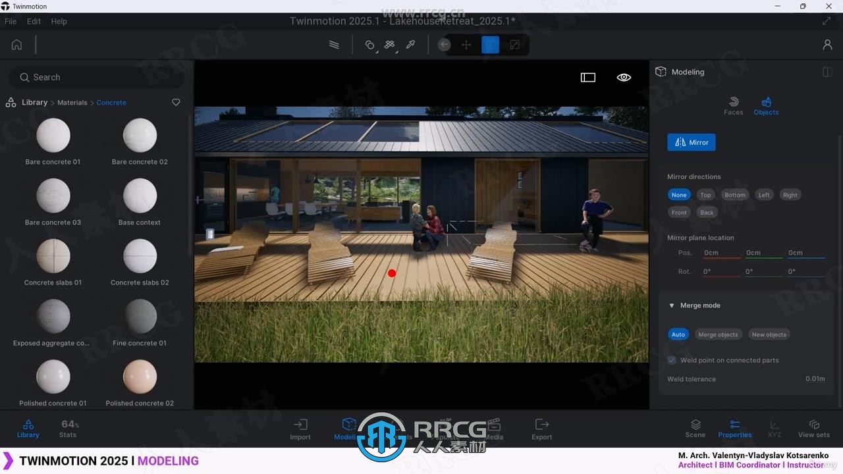Open the Scene panel
Screen dimensions: 843x474
click(695, 429)
